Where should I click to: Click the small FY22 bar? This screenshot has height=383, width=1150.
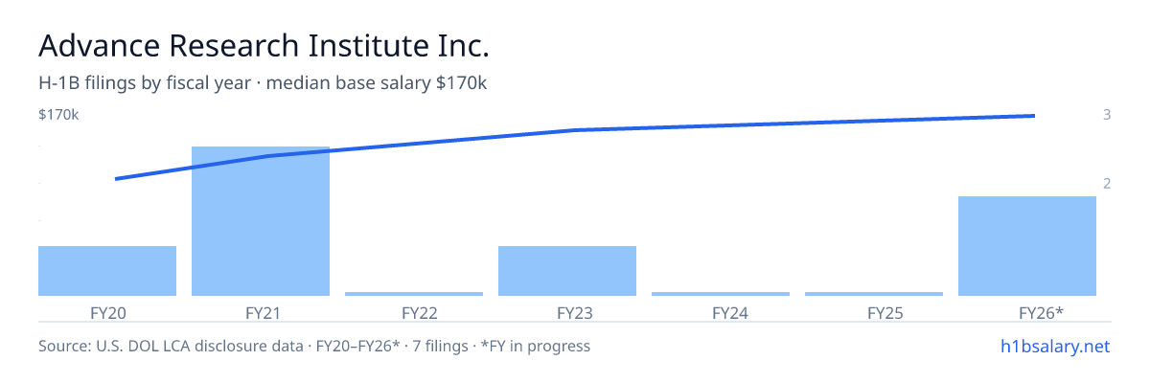pos(414,293)
